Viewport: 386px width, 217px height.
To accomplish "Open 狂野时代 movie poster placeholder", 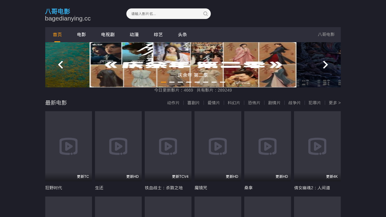I will 68,146.
